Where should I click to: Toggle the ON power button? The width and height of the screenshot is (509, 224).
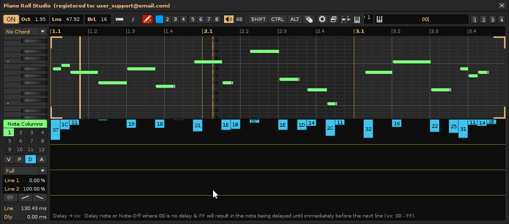pyautogui.click(x=10, y=19)
